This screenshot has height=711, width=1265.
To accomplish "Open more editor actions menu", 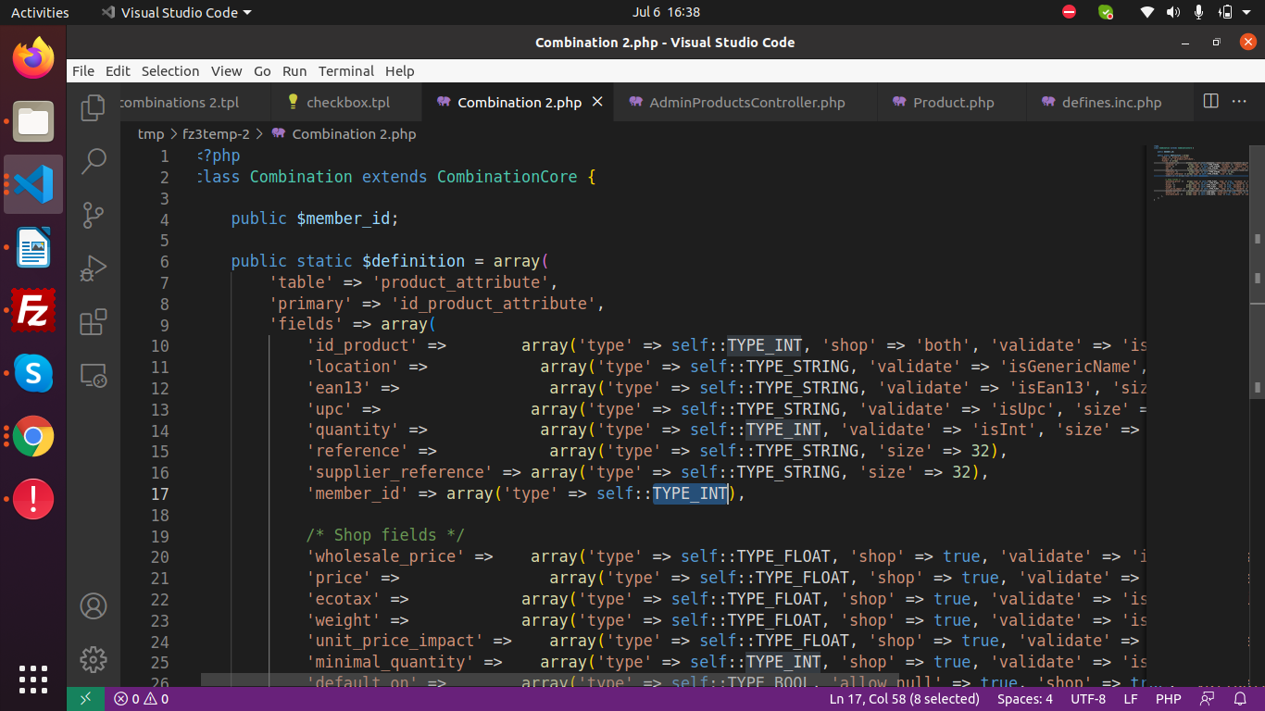I will click(1241, 102).
